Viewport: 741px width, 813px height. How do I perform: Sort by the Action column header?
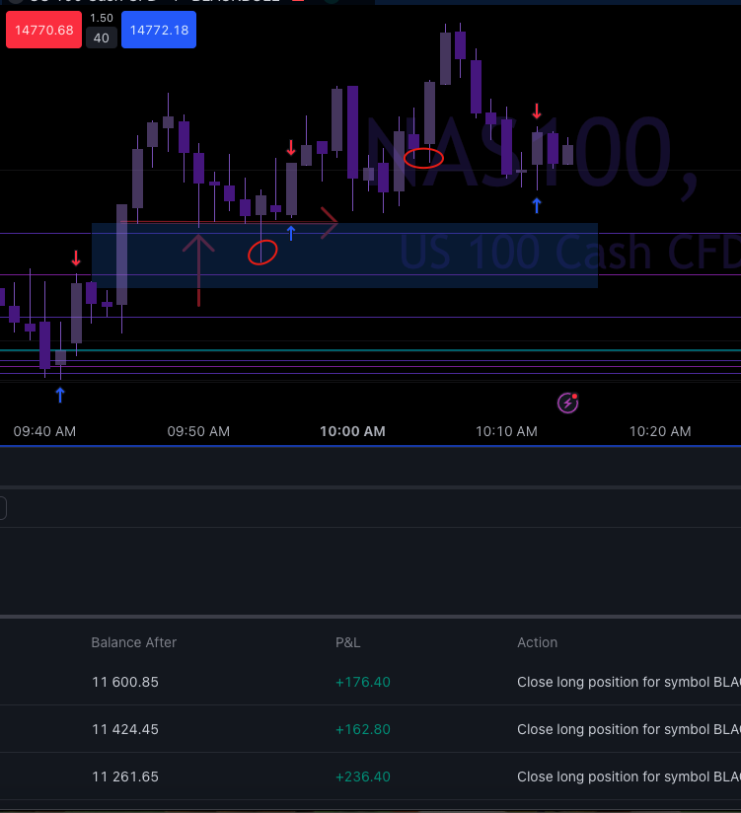click(x=537, y=642)
